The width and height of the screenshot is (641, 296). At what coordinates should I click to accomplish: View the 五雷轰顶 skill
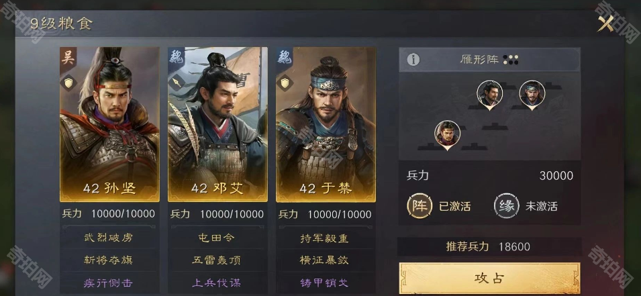[217, 260]
